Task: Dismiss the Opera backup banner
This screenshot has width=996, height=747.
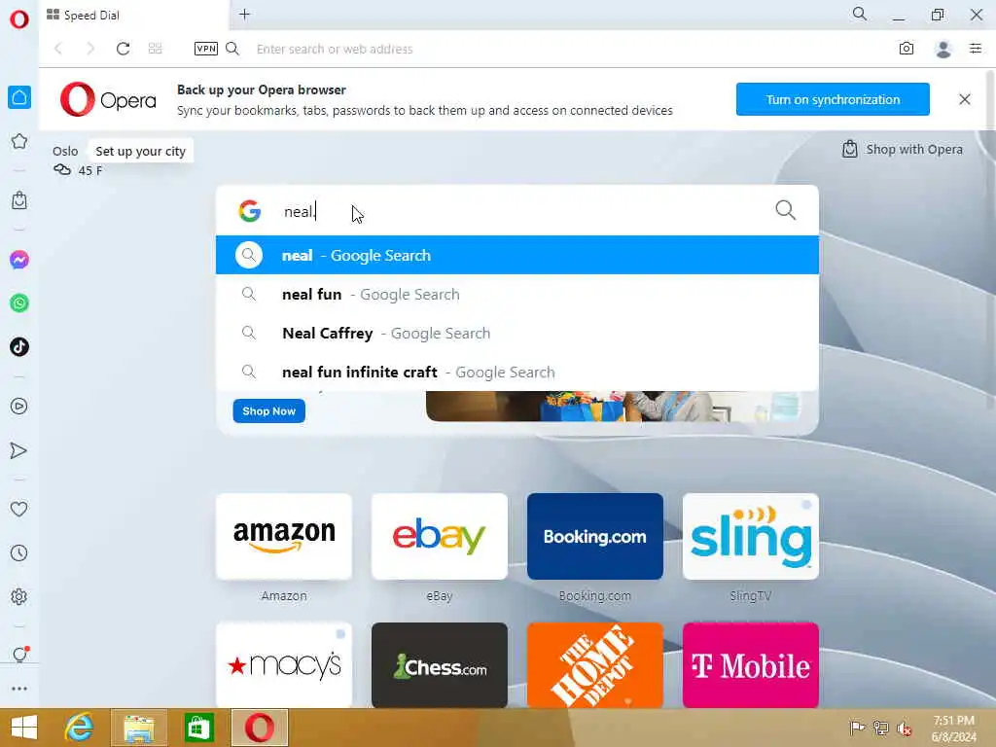Action: [x=965, y=99]
